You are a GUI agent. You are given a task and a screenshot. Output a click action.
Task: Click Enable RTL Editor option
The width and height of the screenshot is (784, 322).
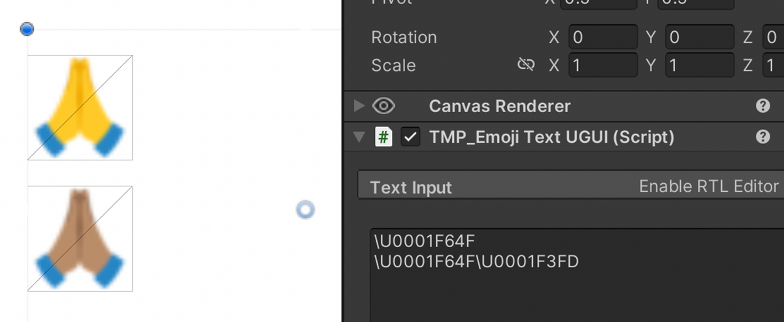pos(708,186)
